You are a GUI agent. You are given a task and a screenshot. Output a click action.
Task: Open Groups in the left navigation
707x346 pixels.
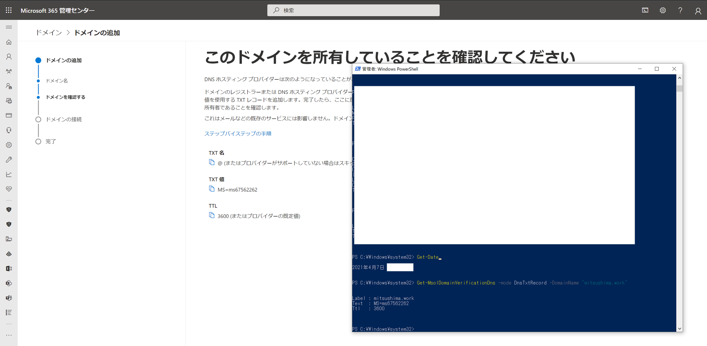click(x=9, y=71)
